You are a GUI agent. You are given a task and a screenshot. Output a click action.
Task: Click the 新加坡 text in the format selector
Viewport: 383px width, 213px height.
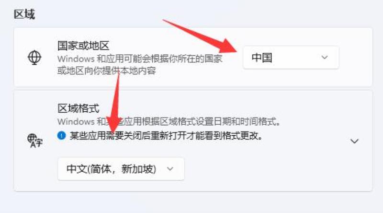click(x=138, y=169)
